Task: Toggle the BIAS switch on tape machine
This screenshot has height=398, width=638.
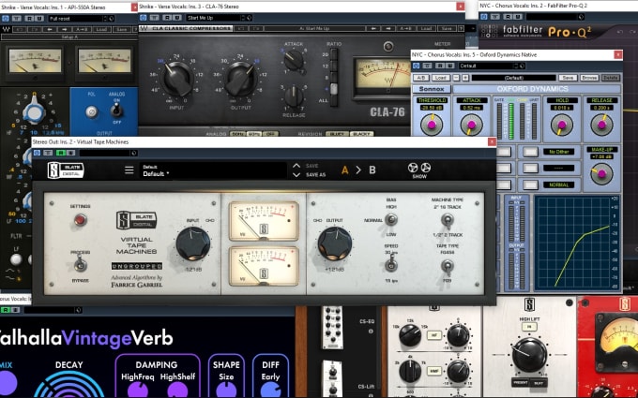Action: pyautogui.click(x=391, y=220)
